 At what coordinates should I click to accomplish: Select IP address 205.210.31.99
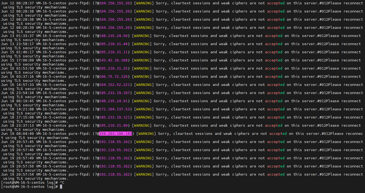113,126
